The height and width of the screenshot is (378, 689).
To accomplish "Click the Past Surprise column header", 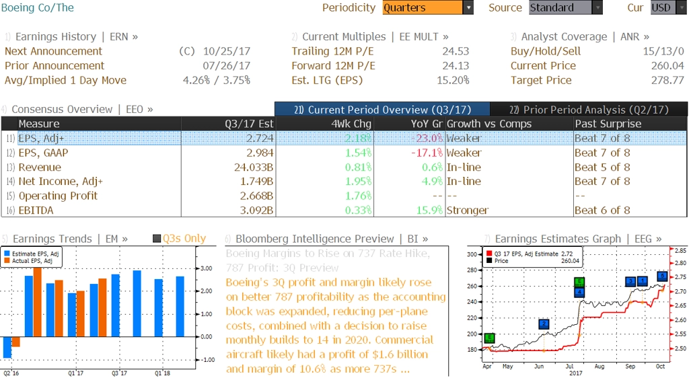I will 630,124.
